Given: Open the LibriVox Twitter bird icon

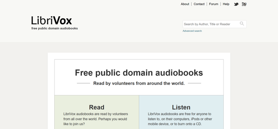Looking at the screenshot, I should click(x=236, y=4).
